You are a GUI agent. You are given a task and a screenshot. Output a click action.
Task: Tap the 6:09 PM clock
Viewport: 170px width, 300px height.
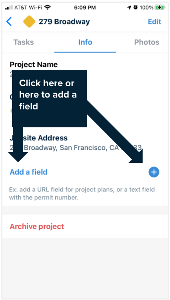[x=85, y=8]
